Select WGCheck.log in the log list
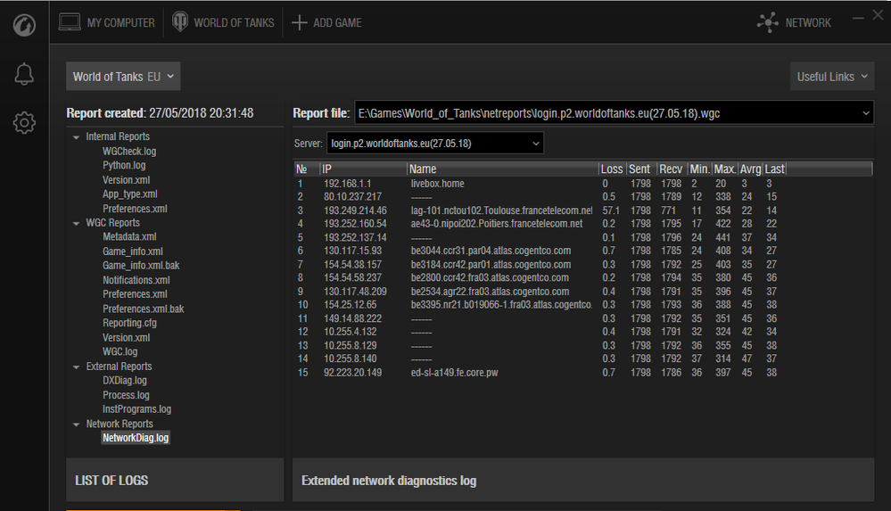891x511 pixels. point(128,152)
